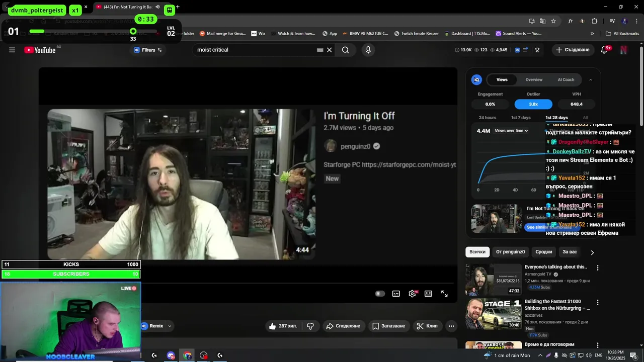Click the Създаване create button
The width and height of the screenshot is (644, 362).
[x=573, y=50]
